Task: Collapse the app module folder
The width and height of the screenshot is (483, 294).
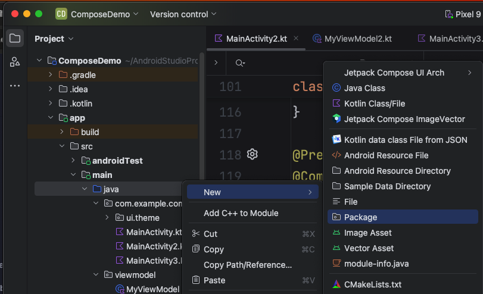Action: tap(51, 118)
